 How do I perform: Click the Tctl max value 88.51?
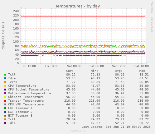tap(144, 75)
